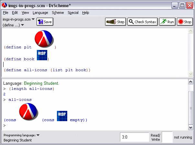This screenshot has height=145, width=195.
Task: Open the Scheme menu
Action: click(x=58, y=13)
